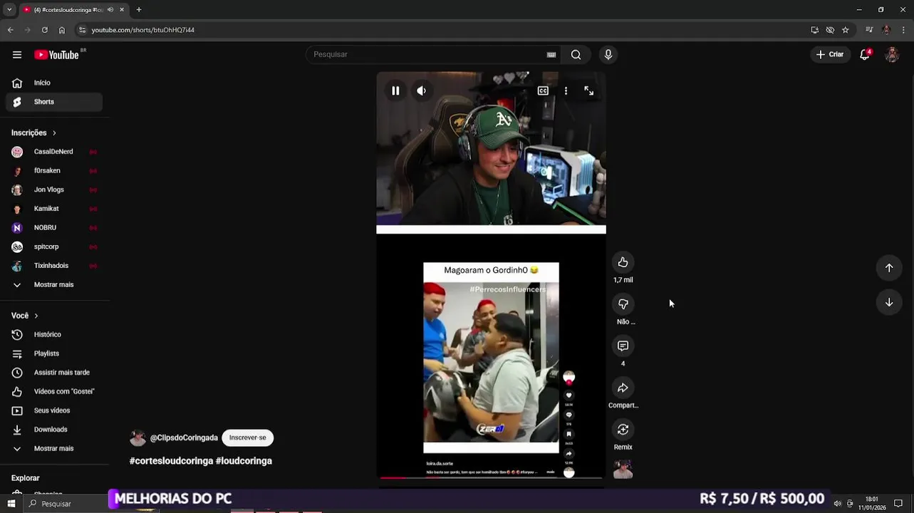Toggle closed captions on the Short
This screenshot has height=513, width=914.
pos(543,90)
